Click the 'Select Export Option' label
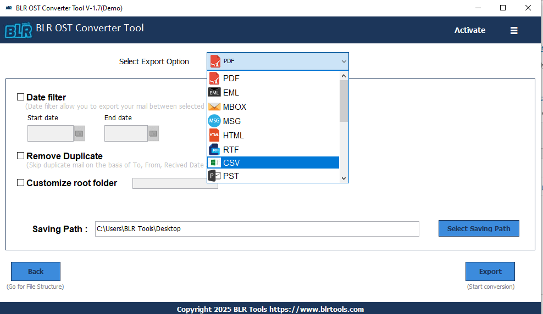Viewport: 543px width, 314px height. click(154, 61)
